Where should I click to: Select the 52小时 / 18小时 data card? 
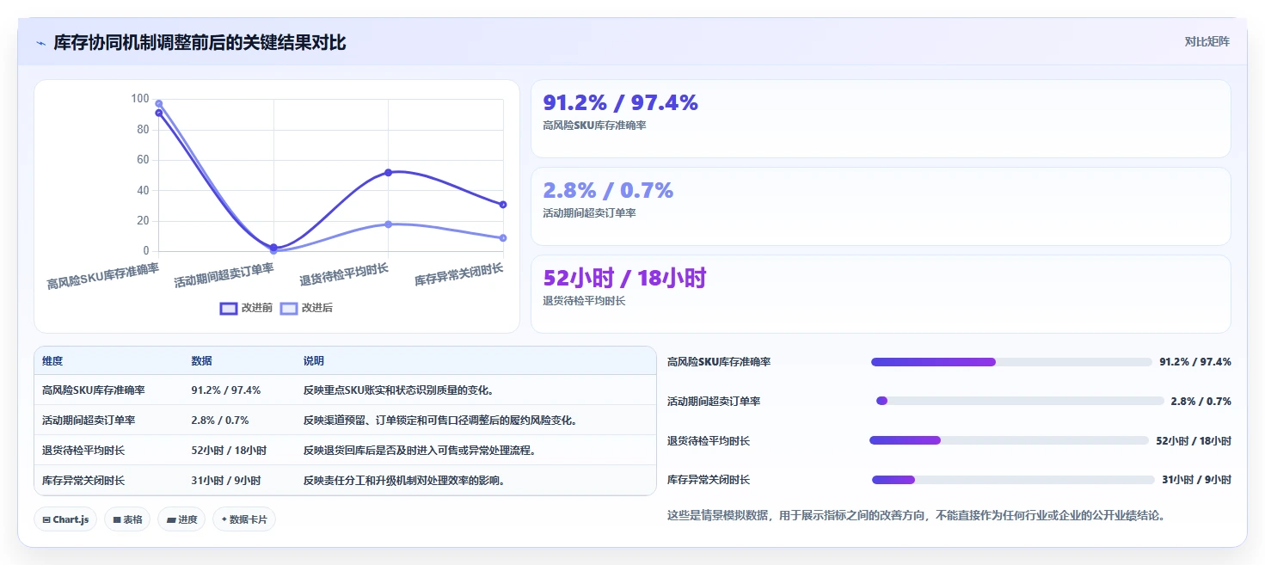881,294
